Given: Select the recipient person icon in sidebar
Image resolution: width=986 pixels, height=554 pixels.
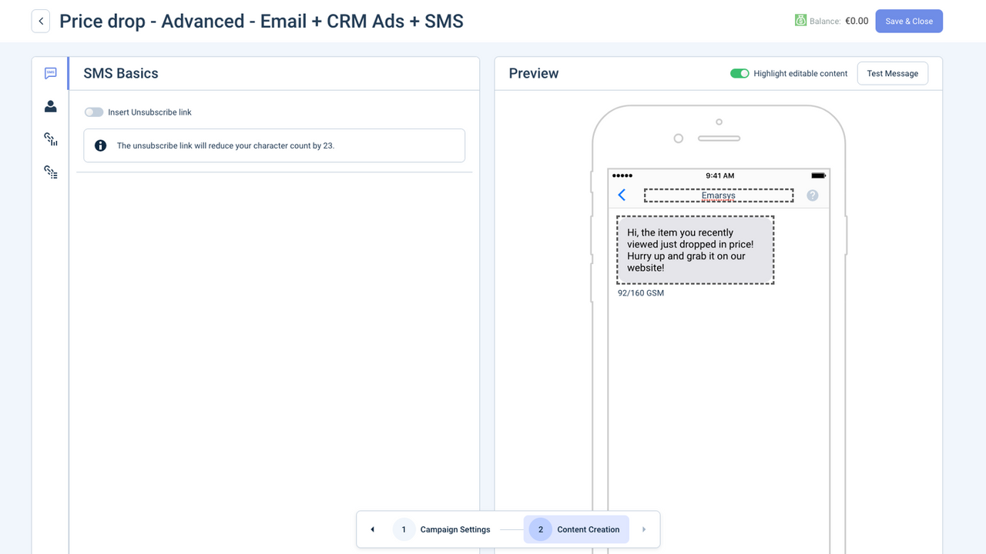Looking at the screenshot, I should point(50,106).
